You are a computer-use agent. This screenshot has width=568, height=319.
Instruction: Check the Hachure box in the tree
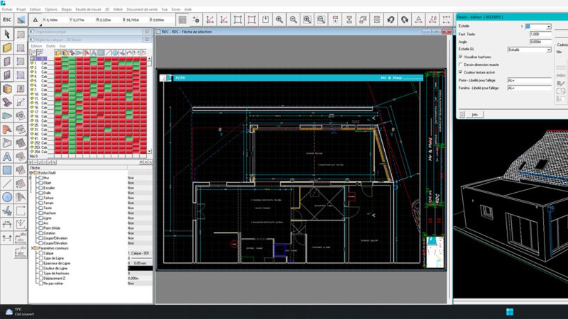(40, 213)
